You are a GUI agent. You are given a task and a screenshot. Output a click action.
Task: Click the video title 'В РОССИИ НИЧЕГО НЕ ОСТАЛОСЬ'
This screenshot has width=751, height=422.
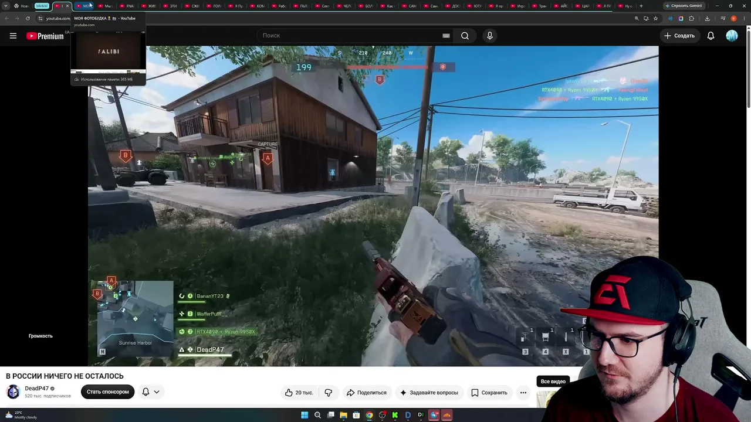coord(65,376)
